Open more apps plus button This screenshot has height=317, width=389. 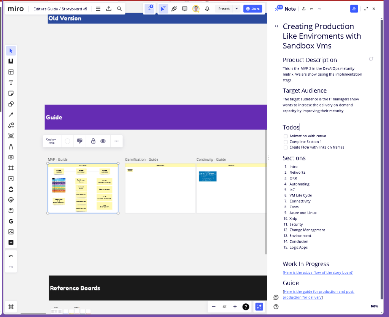pyautogui.click(x=11, y=243)
